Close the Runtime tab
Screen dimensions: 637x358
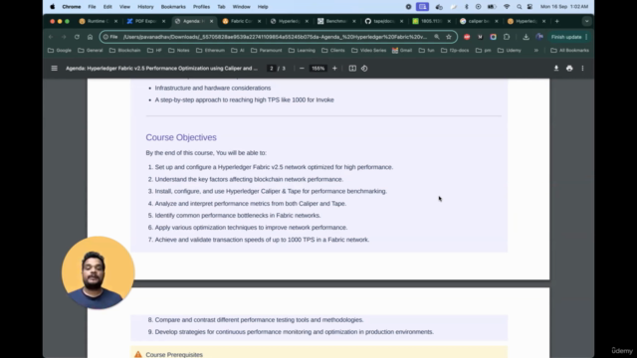(x=115, y=21)
